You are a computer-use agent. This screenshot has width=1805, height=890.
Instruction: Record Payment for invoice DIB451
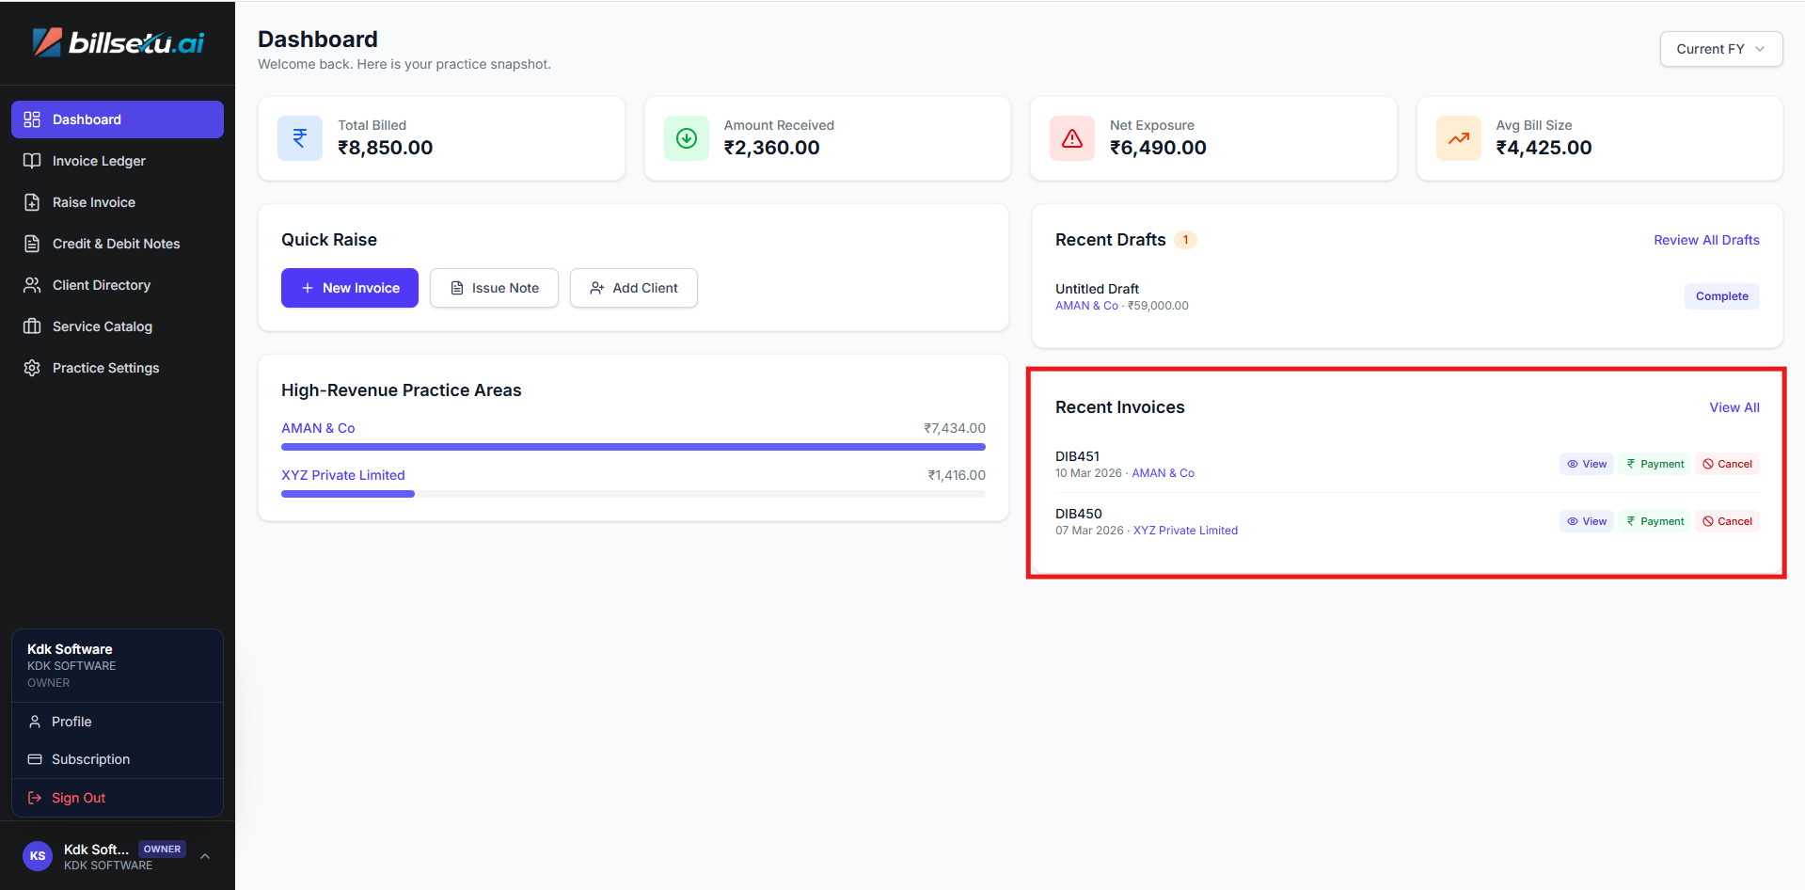[1655, 464]
